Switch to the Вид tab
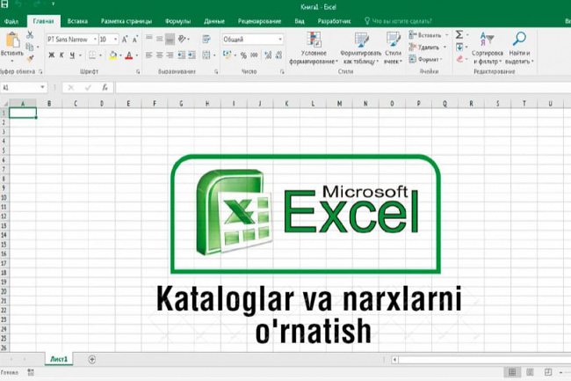The height and width of the screenshot is (381, 571). (300, 21)
